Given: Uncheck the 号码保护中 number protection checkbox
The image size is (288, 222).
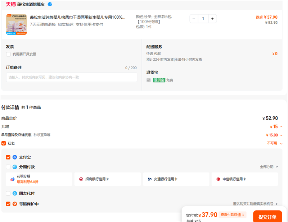Looking at the screenshot, I should [8, 204].
